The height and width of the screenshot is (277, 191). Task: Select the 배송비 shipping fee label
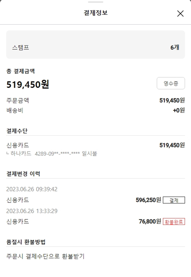pos(15,111)
